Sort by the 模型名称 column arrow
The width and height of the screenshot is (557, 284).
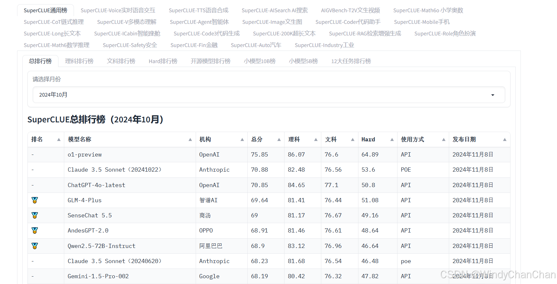click(190, 139)
